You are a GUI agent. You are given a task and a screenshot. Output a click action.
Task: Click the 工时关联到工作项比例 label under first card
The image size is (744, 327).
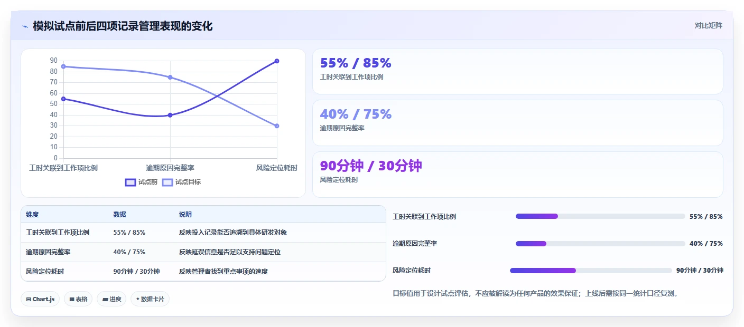tap(351, 77)
